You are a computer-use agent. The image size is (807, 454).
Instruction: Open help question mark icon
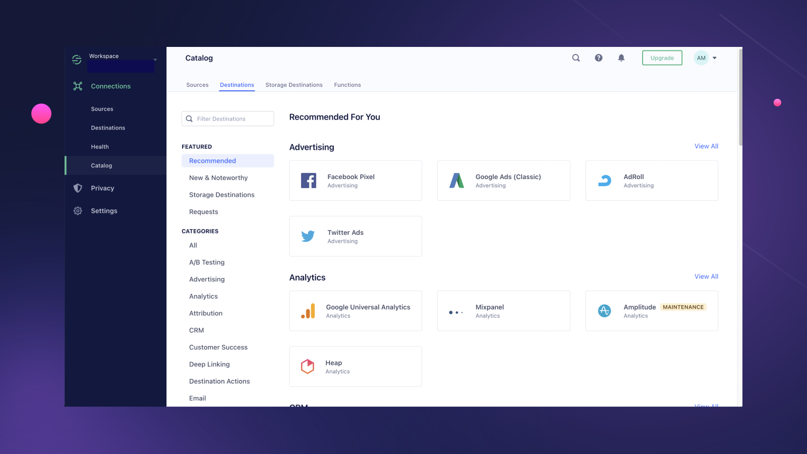[x=599, y=58]
